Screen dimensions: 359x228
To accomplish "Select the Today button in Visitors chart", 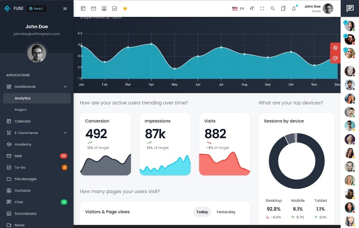I will (202, 212).
